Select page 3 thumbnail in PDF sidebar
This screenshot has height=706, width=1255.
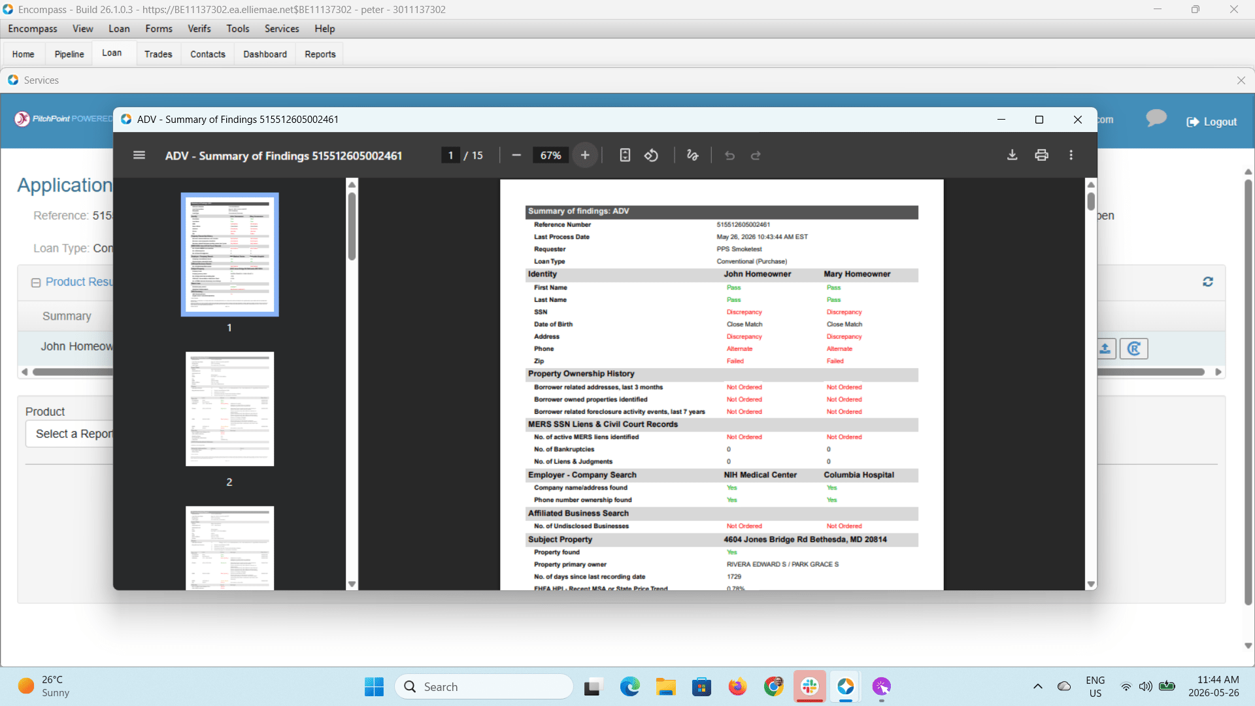click(229, 548)
